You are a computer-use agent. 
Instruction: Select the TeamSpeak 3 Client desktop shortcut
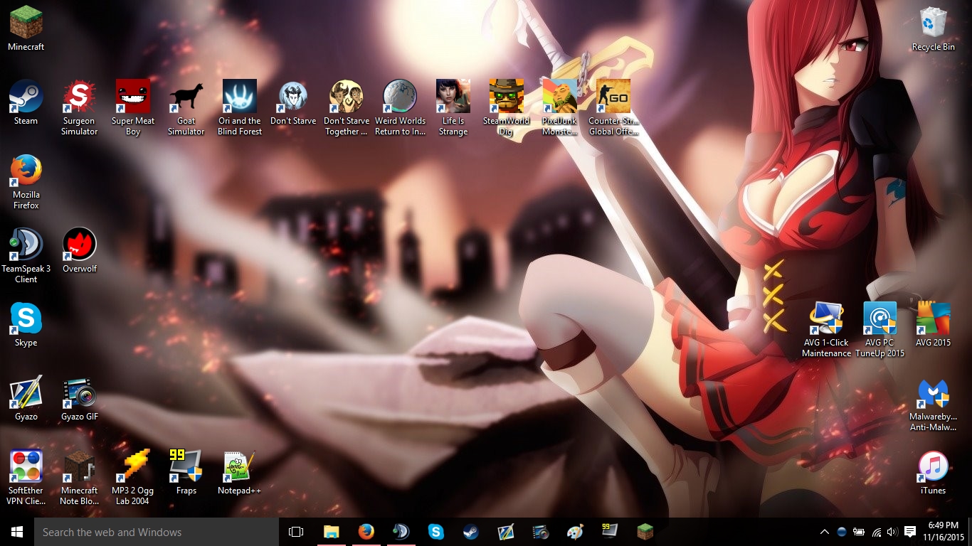(x=26, y=256)
